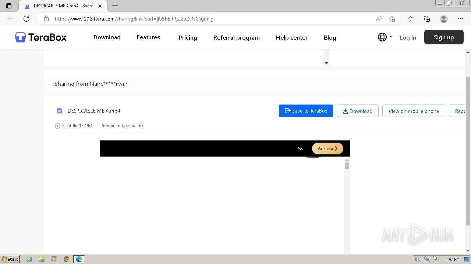Click the 5s ad countdown
Image resolution: width=471 pixels, height=264 pixels.
(x=301, y=148)
